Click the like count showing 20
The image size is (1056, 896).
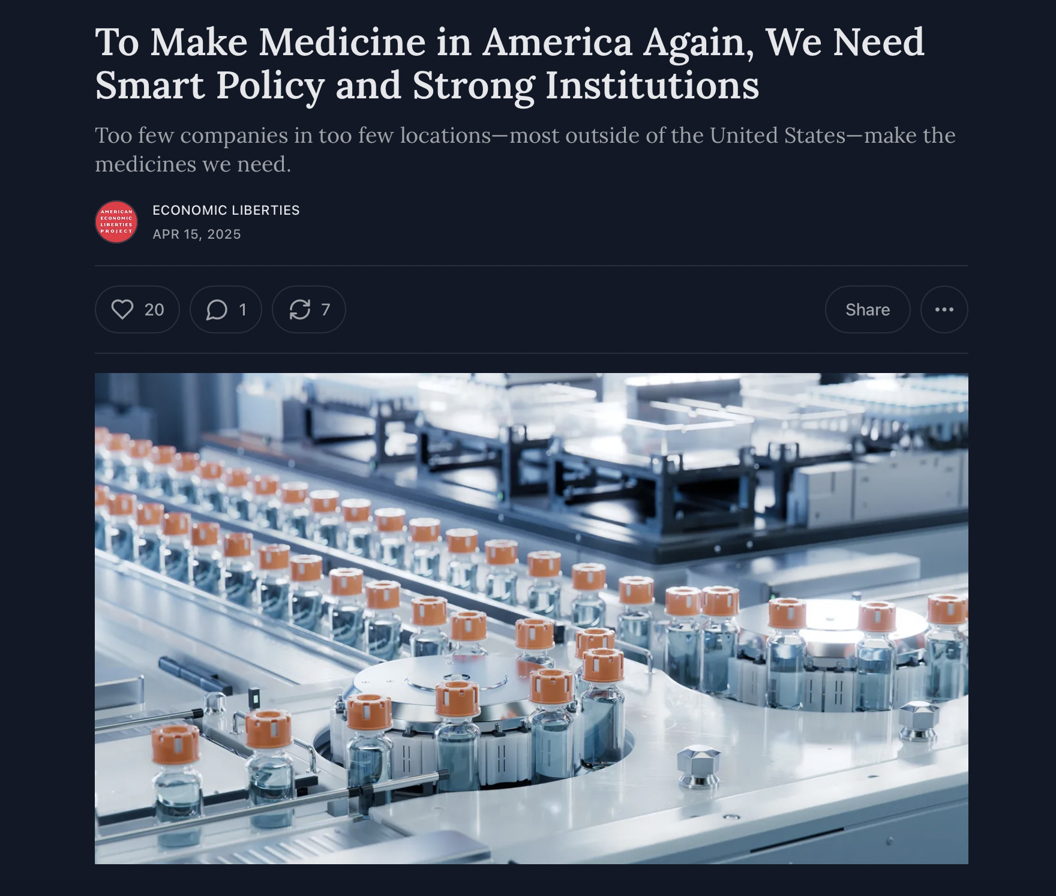click(x=154, y=309)
